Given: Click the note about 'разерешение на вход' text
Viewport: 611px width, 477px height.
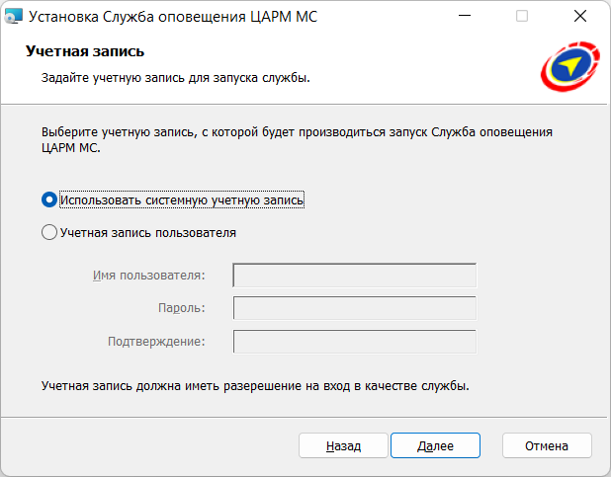Looking at the screenshot, I should click(255, 386).
